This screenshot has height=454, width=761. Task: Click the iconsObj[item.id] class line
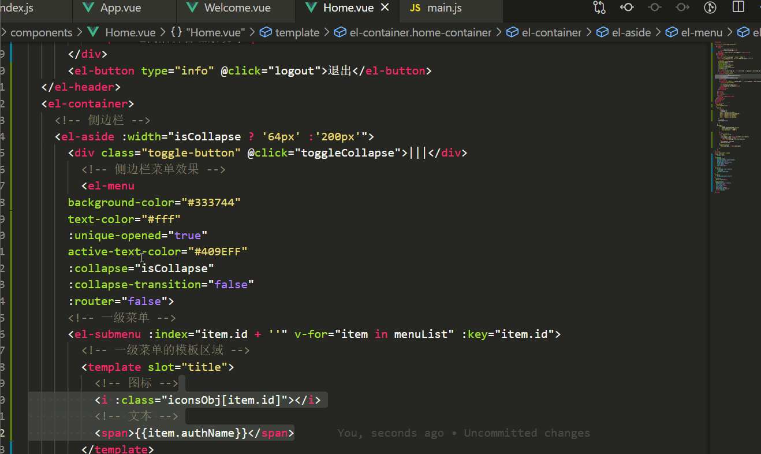[208, 400]
